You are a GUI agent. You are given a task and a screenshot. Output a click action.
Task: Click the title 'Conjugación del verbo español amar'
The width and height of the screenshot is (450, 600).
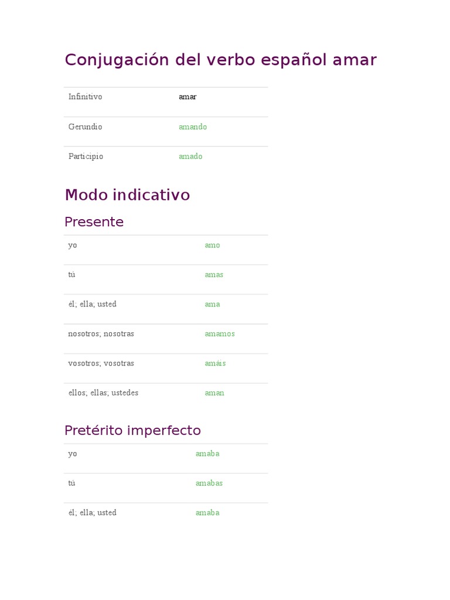220,60
